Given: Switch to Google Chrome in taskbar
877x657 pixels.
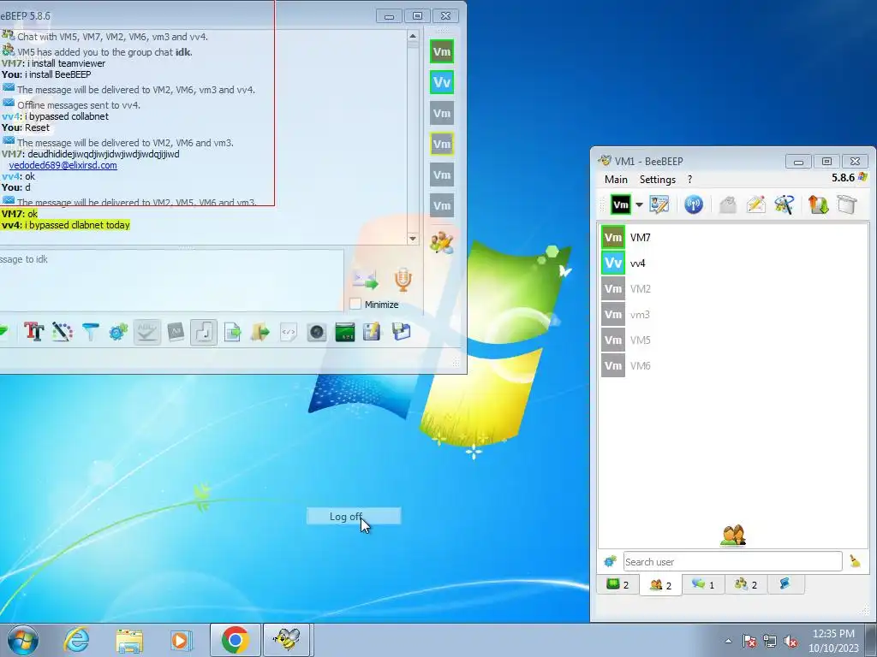Looking at the screenshot, I should coord(235,640).
